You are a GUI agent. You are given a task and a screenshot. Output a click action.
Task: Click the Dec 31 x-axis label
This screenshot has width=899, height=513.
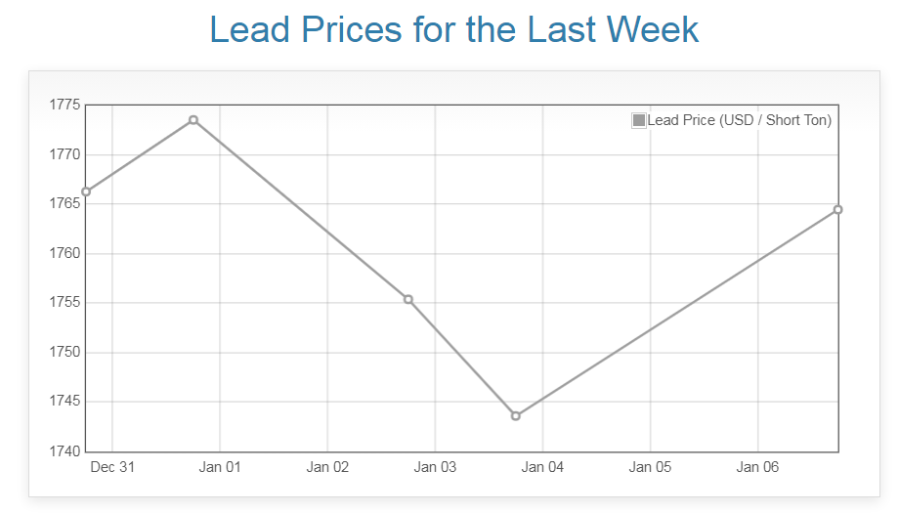click(x=112, y=467)
